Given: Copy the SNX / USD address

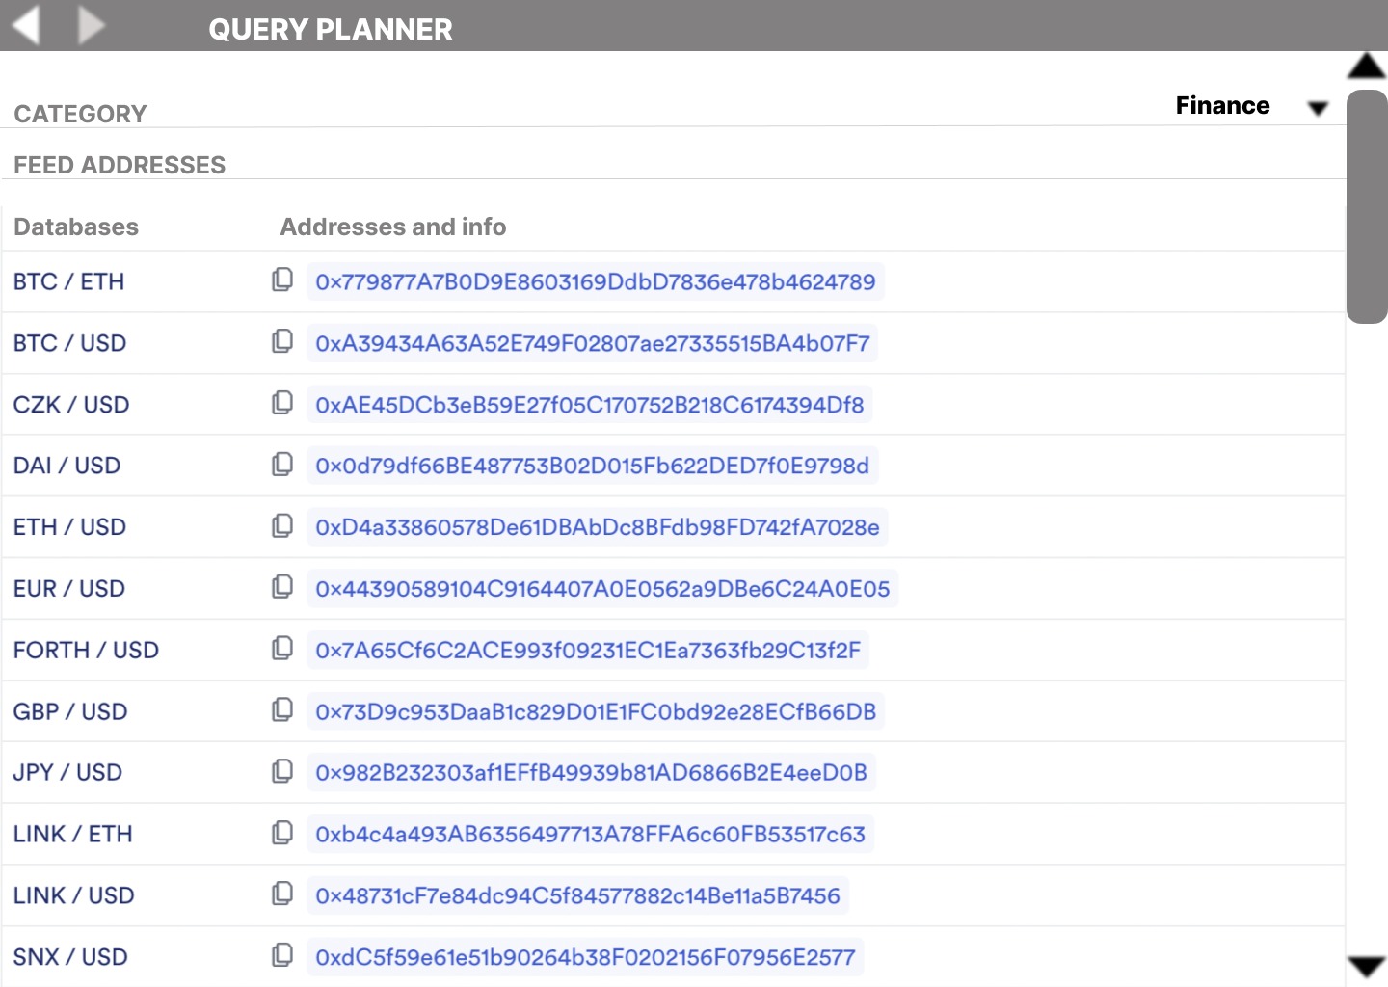Looking at the screenshot, I should click(x=282, y=955).
